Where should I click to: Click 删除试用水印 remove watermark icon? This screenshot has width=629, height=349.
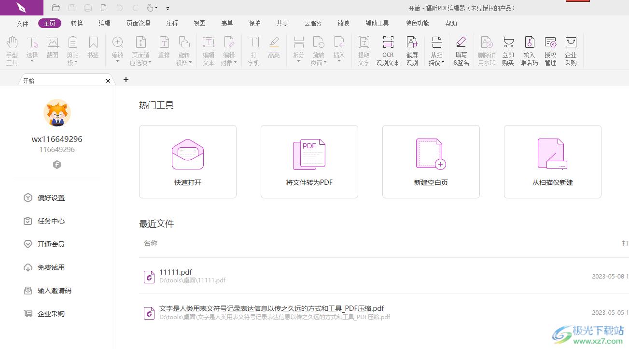pos(487,50)
